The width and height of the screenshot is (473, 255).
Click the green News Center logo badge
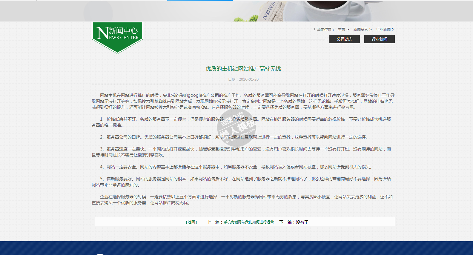point(117,36)
